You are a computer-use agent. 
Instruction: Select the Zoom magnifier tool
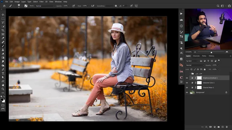coord(3,89)
